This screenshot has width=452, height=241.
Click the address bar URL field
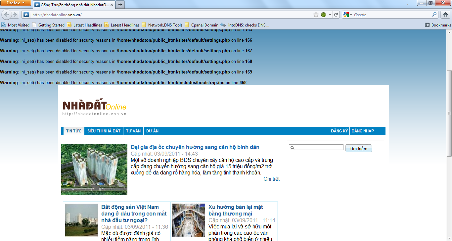click(170, 15)
